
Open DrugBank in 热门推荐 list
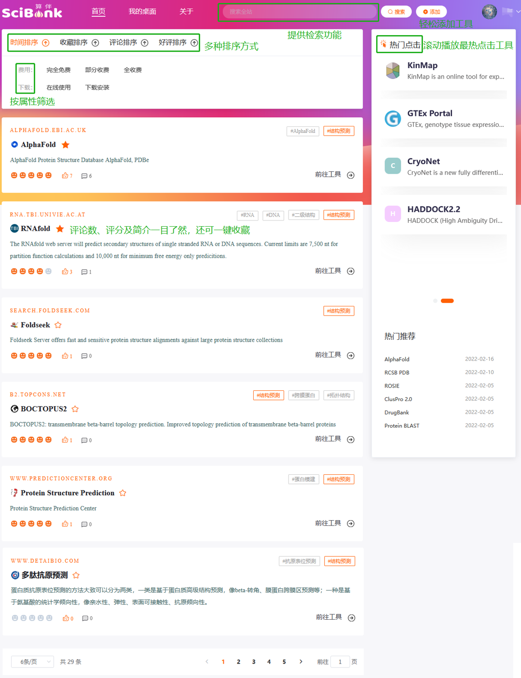397,413
